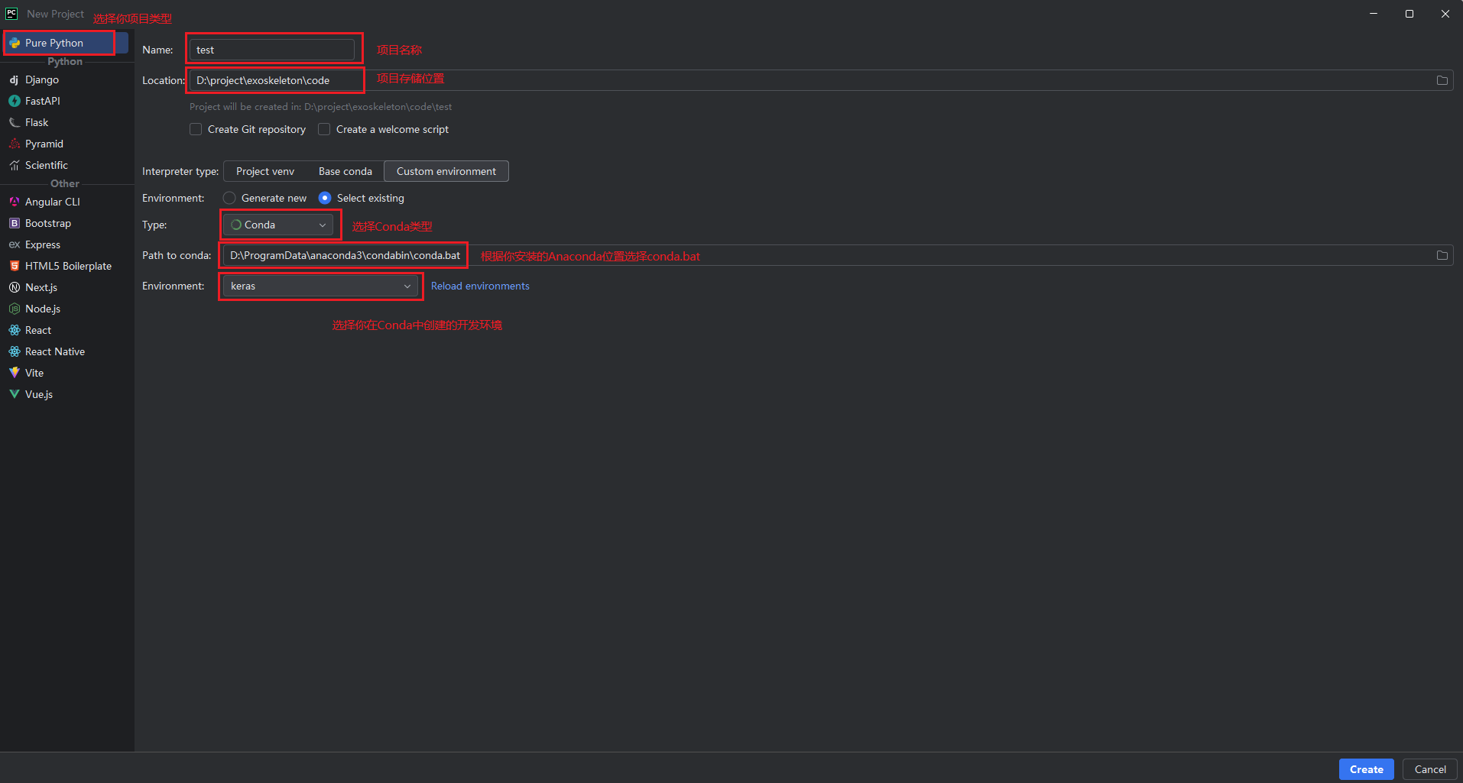
Task: Click the HTML5 Boilerplate shield icon
Action: click(15, 266)
